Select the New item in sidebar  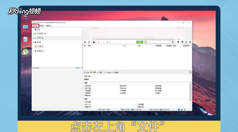(37, 30)
